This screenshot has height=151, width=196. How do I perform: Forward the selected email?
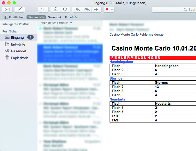click(96, 9)
